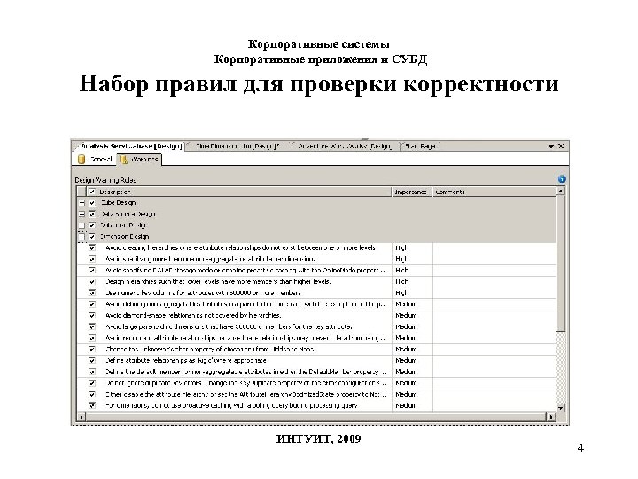The width and height of the screenshot is (638, 479).
Task: Toggle the Data Source Design checkbox
Action: [x=92, y=215]
